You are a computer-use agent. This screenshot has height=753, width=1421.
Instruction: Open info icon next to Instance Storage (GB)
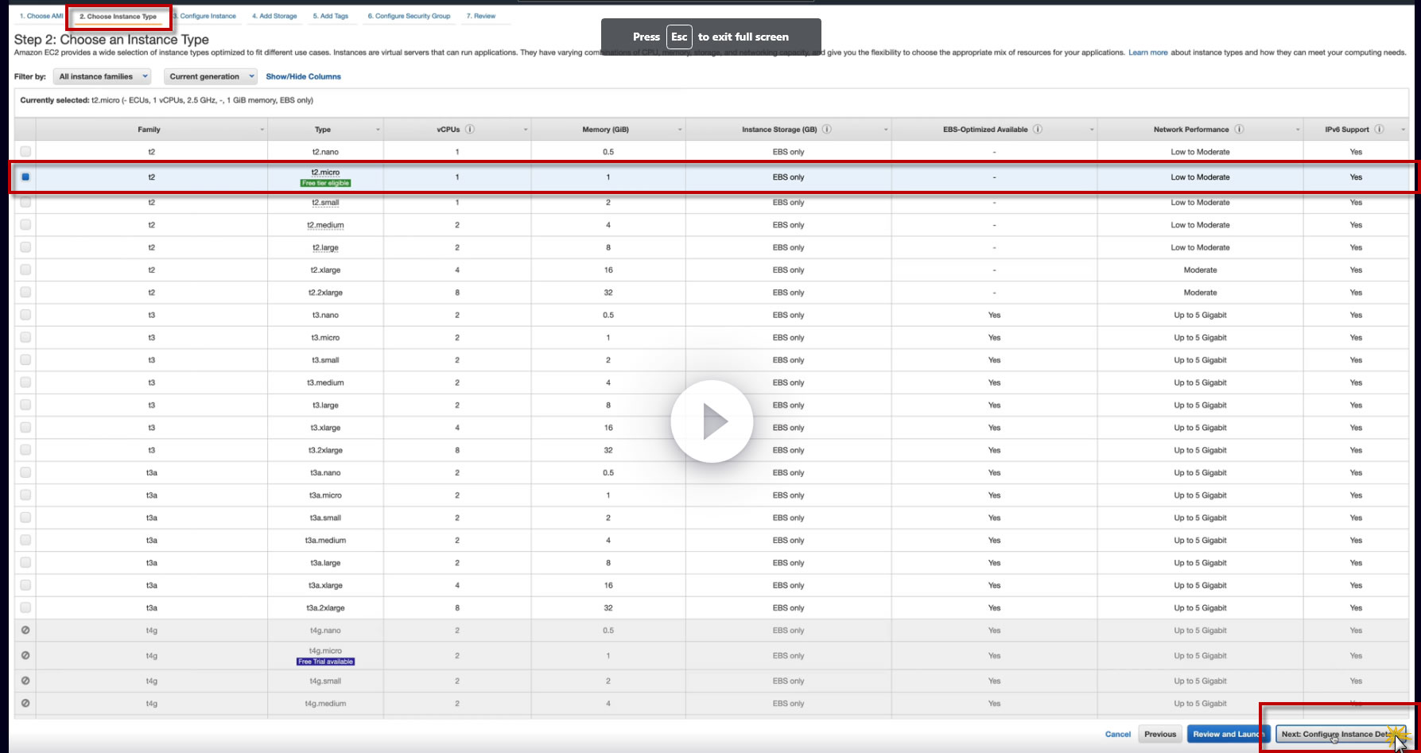(827, 129)
